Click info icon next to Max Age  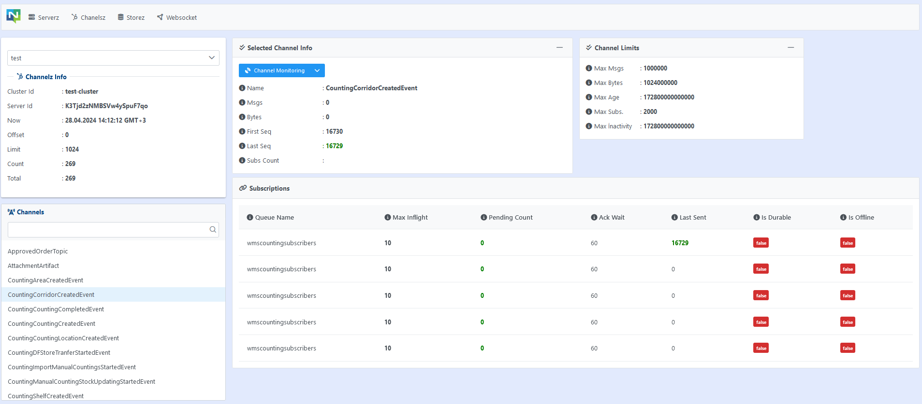coord(589,97)
